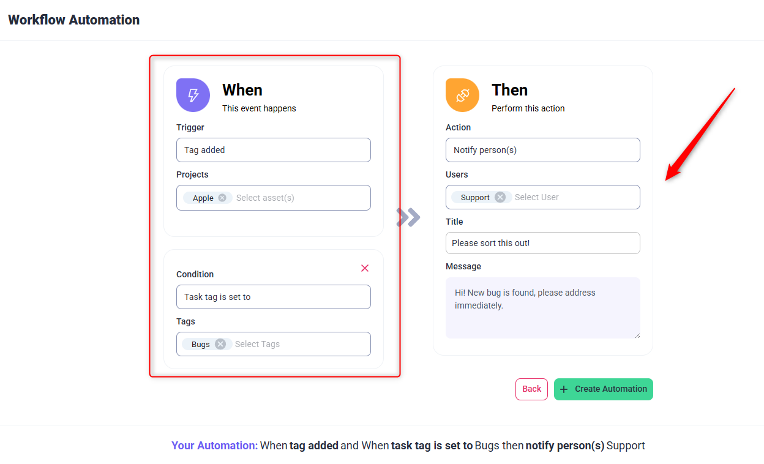Click the purple lightning bolt When icon

click(193, 95)
